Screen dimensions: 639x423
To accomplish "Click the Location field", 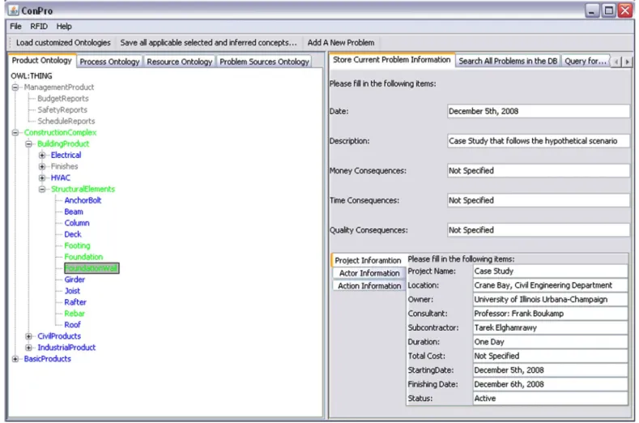I will (x=550, y=285).
